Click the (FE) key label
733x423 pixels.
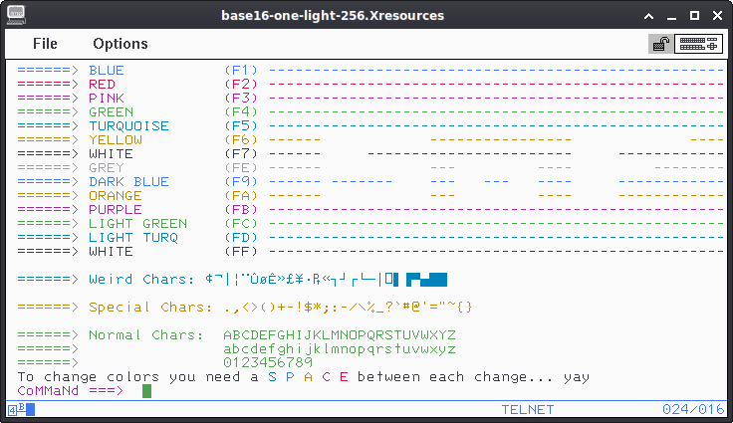point(241,168)
